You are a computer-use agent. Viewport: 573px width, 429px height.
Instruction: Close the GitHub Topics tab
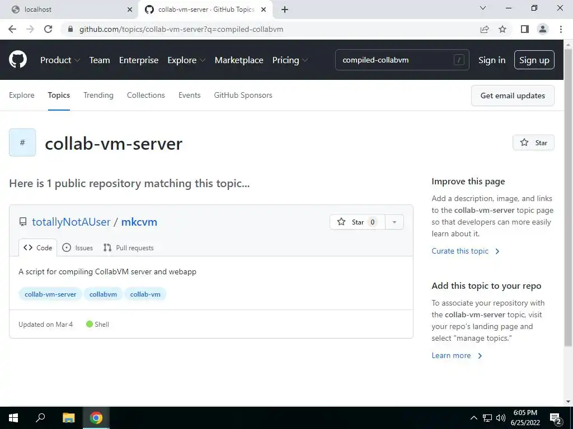[x=264, y=9]
